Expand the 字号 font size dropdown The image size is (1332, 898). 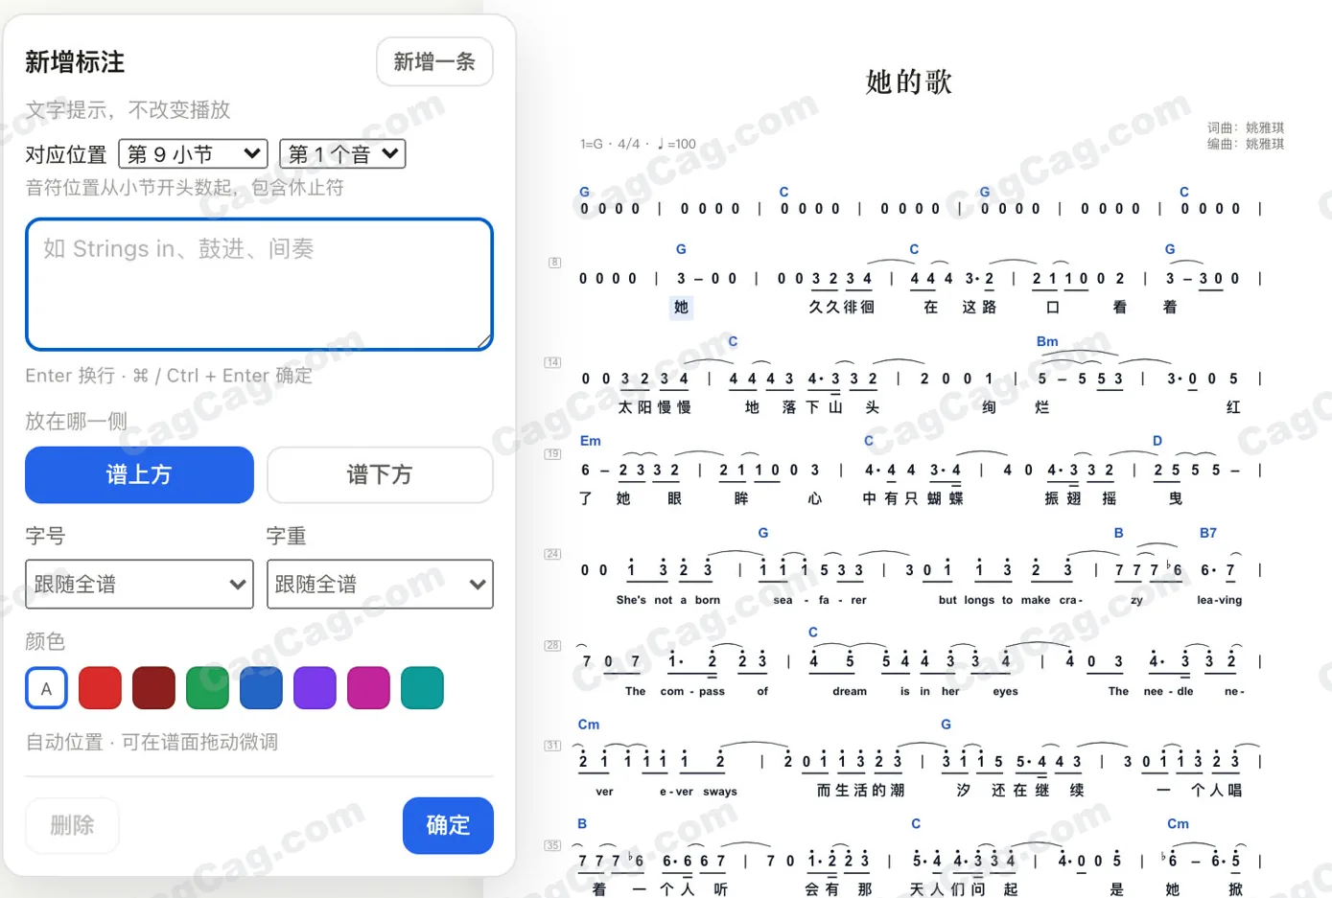tap(139, 584)
